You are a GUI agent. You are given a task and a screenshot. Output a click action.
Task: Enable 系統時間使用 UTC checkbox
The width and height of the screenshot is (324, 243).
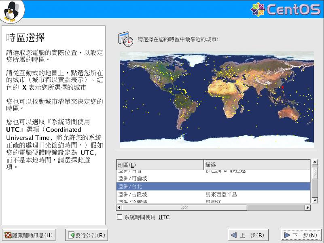pos(119,217)
